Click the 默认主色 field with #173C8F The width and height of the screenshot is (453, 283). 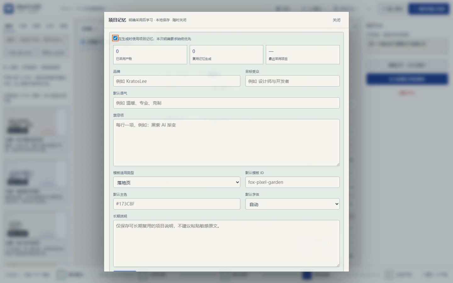click(177, 204)
